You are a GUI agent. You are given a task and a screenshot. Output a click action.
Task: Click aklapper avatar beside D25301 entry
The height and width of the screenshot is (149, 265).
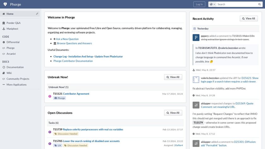[196, 143]
